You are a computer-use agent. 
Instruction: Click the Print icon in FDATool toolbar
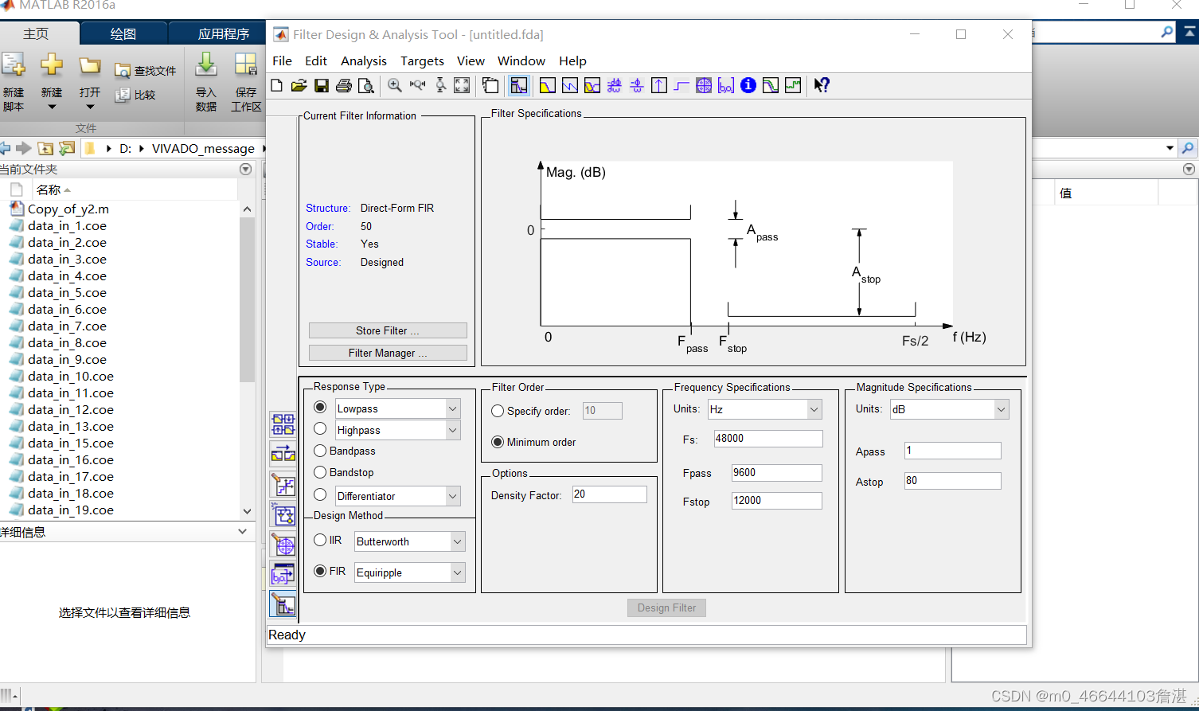343,85
